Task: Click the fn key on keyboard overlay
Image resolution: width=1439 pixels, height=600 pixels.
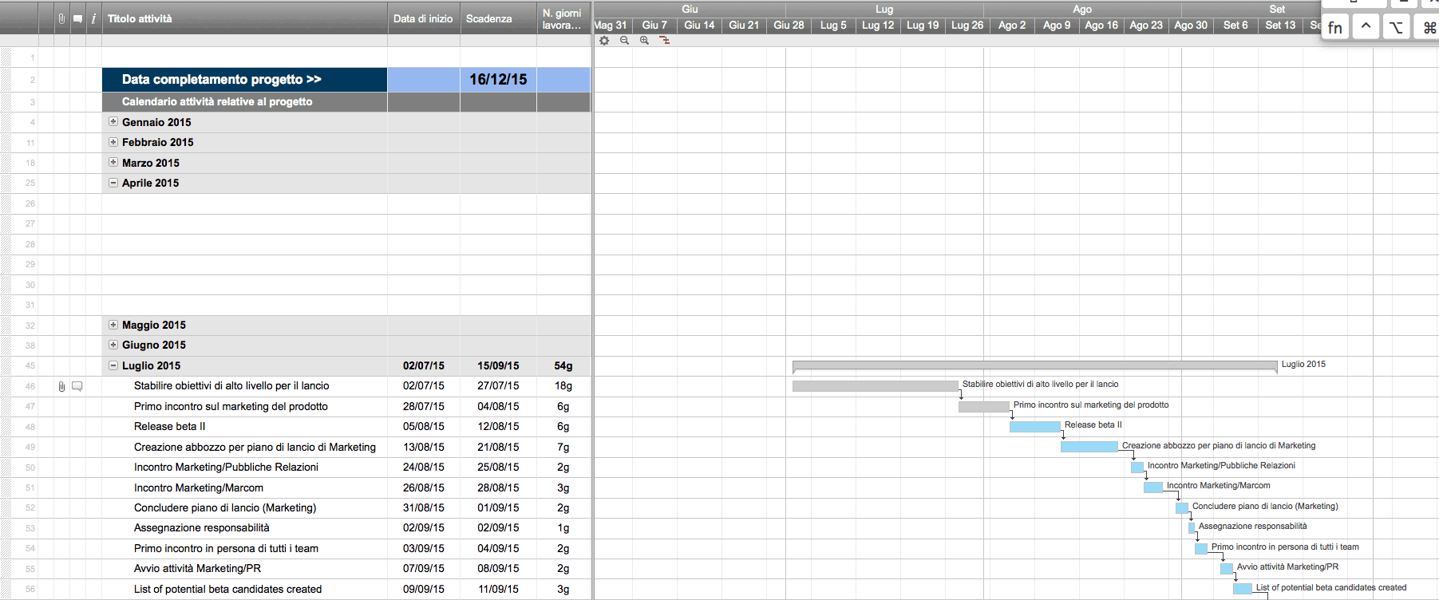Action: click(1335, 27)
